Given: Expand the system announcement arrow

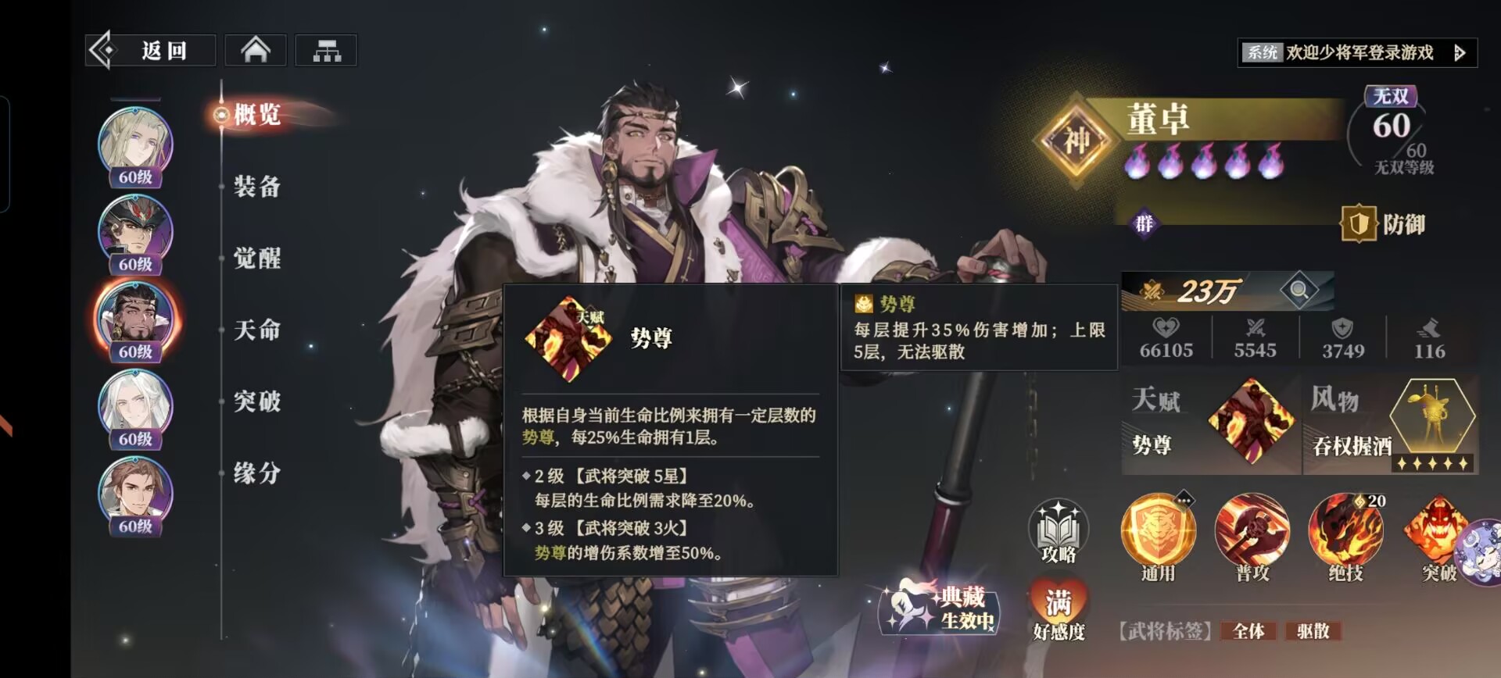Looking at the screenshot, I should tap(1459, 52).
